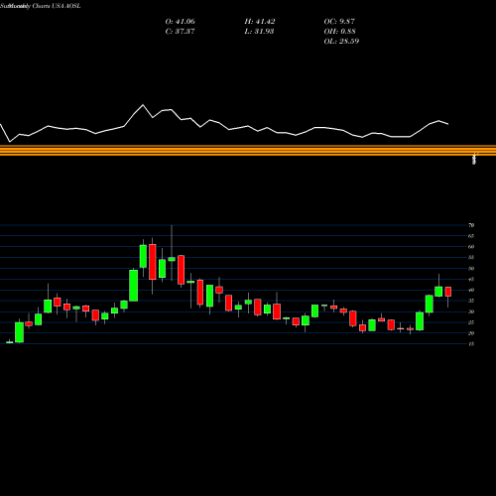This screenshot has height=496, width=496.
Task: Click the 15 price axis label
Action: (471, 344)
